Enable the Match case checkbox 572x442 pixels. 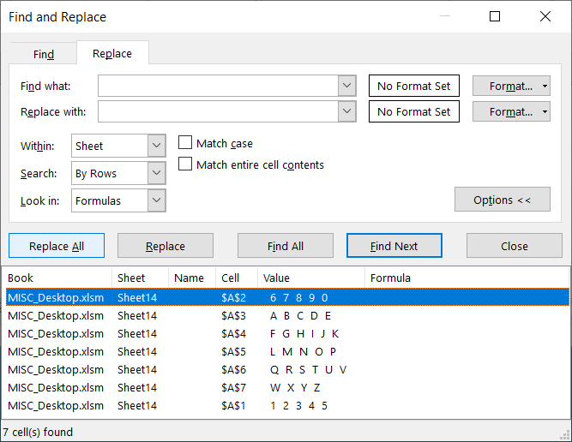tap(184, 143)
